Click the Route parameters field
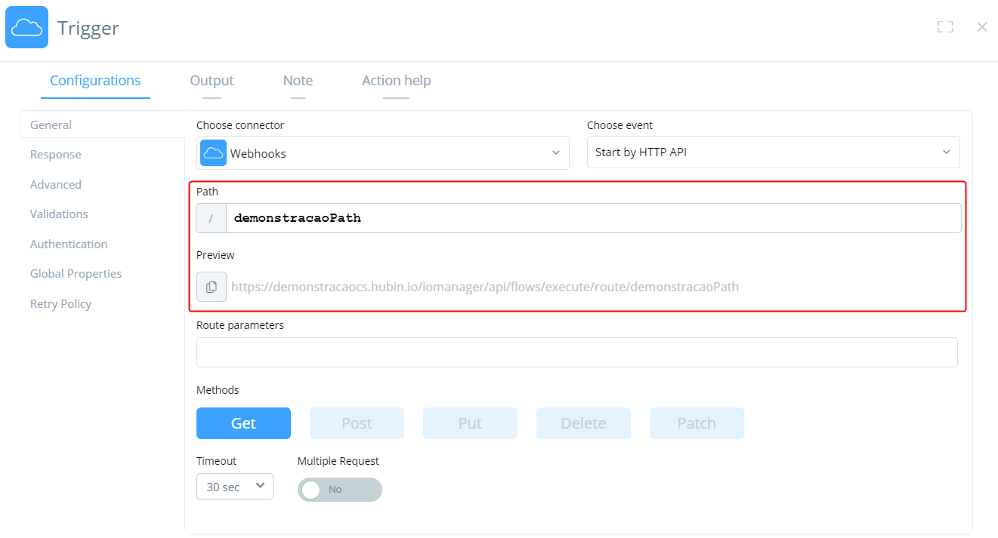 point(576,352)
